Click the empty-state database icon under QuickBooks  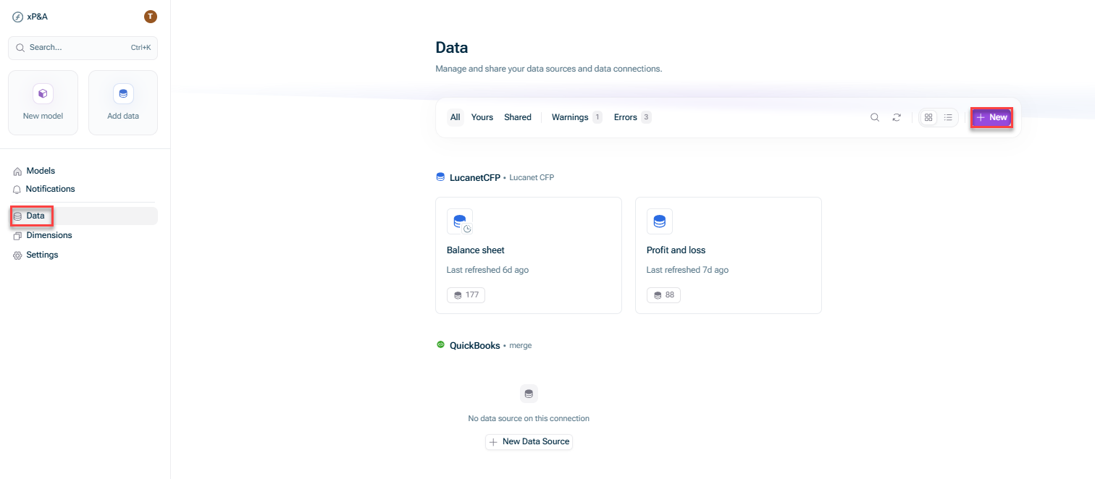(529, 394)
